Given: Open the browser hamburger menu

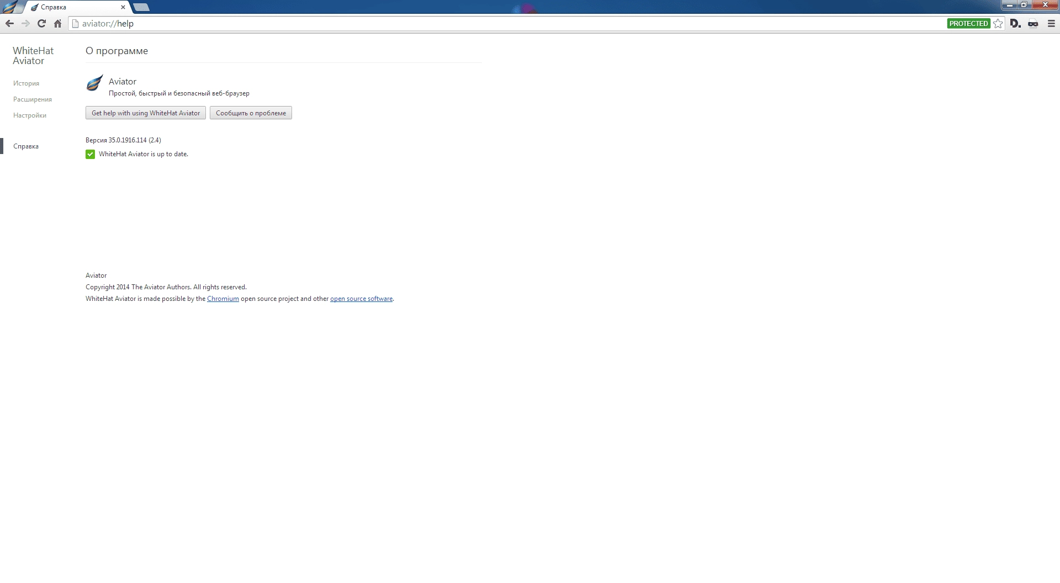Looking at the screenshot, I should [1051, 23].
